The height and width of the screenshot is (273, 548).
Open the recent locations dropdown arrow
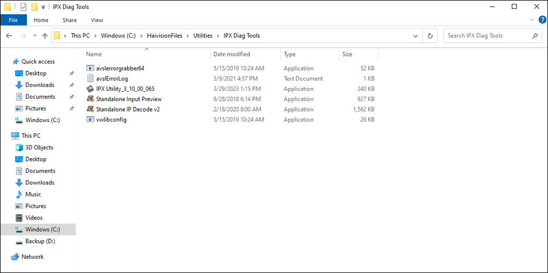tap(34, 36)
